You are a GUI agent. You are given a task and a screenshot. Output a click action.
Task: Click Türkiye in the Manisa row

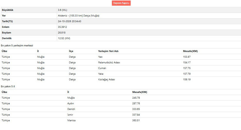coord(6,121)
